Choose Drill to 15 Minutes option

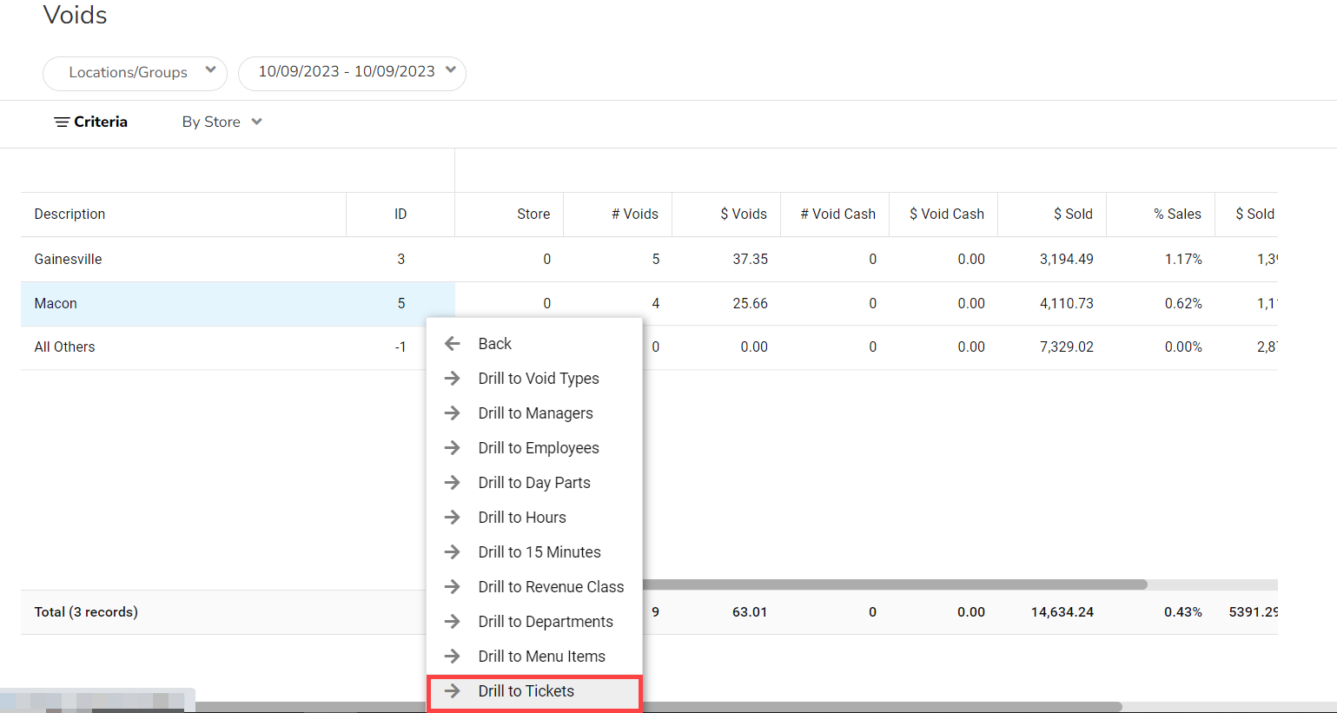[539, 552]
